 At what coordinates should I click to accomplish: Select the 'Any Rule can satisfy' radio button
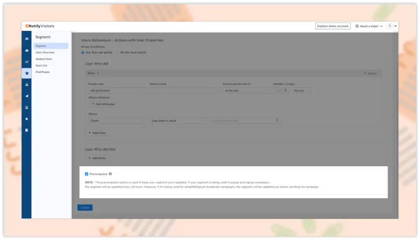[83, 52]
